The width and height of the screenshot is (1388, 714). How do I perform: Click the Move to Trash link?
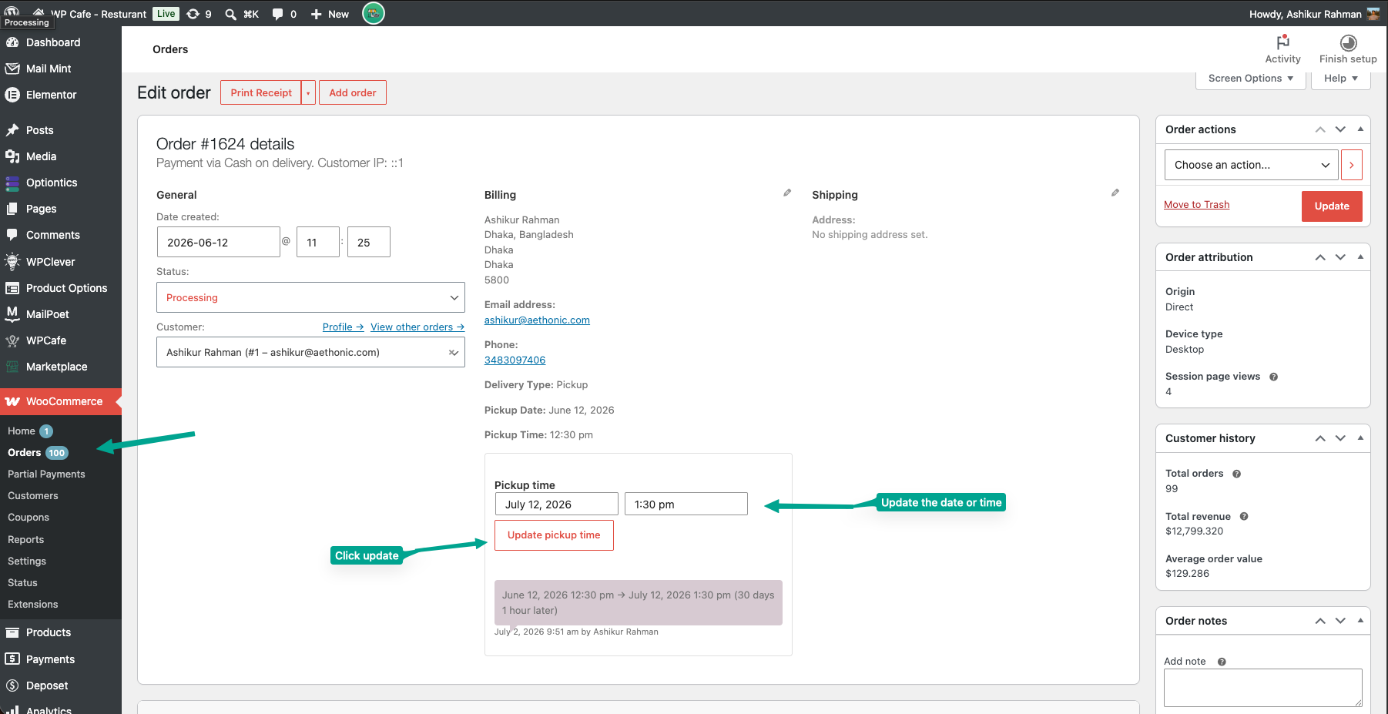pos(1196,205)
